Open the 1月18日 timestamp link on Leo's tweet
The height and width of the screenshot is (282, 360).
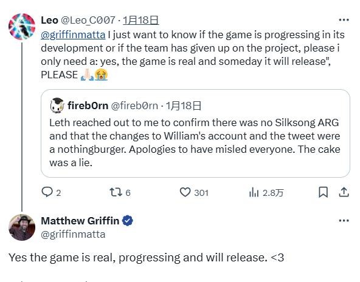coord(140,20)
